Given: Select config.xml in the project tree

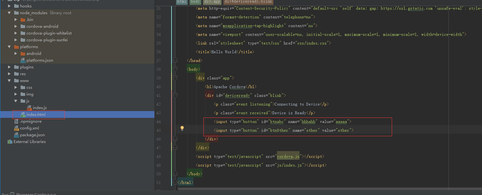Looking at the screenshot, I should click(29, 128).
